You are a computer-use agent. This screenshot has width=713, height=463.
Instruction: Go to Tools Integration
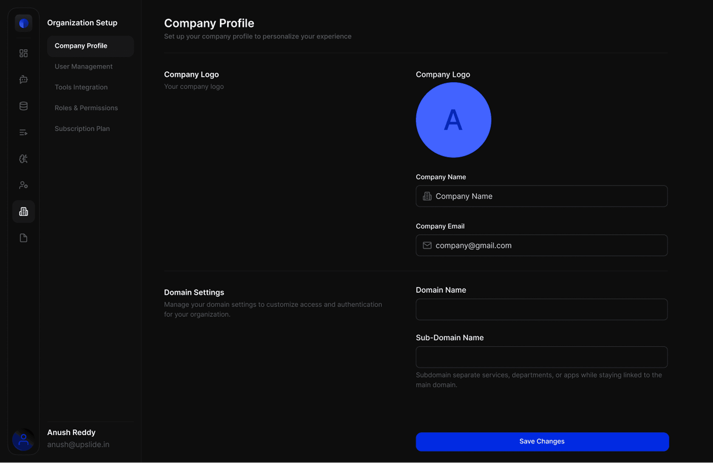coord(81,87)
